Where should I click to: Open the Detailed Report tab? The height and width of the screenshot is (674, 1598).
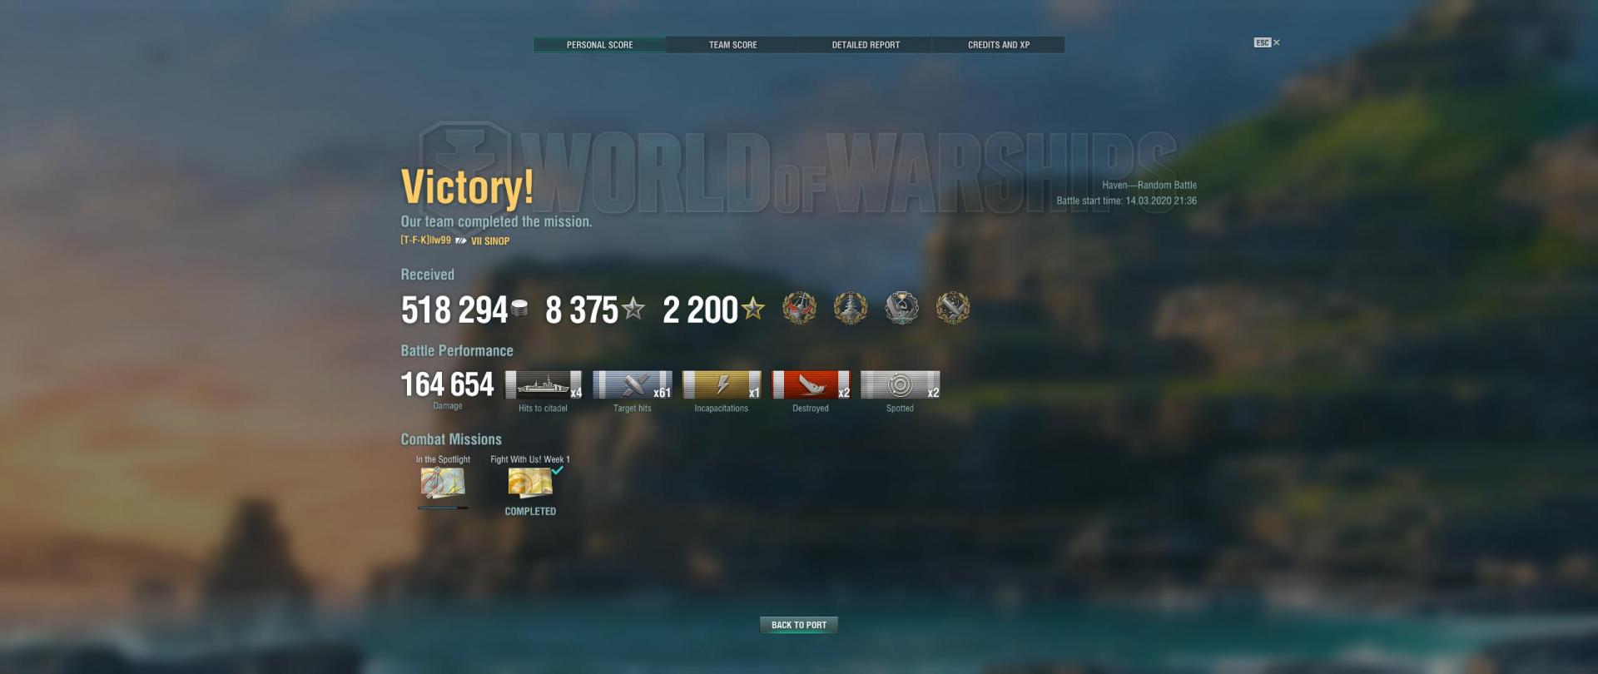[x=866, y=45]
